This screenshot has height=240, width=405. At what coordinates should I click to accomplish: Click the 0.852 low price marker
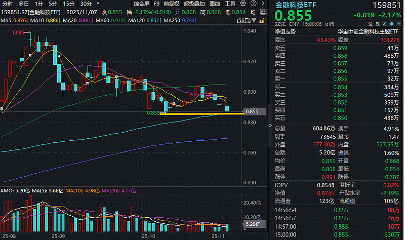153,113
